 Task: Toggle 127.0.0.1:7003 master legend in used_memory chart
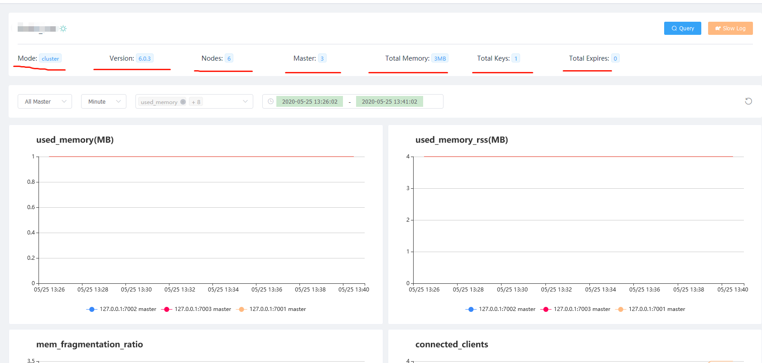pos(196,309)
